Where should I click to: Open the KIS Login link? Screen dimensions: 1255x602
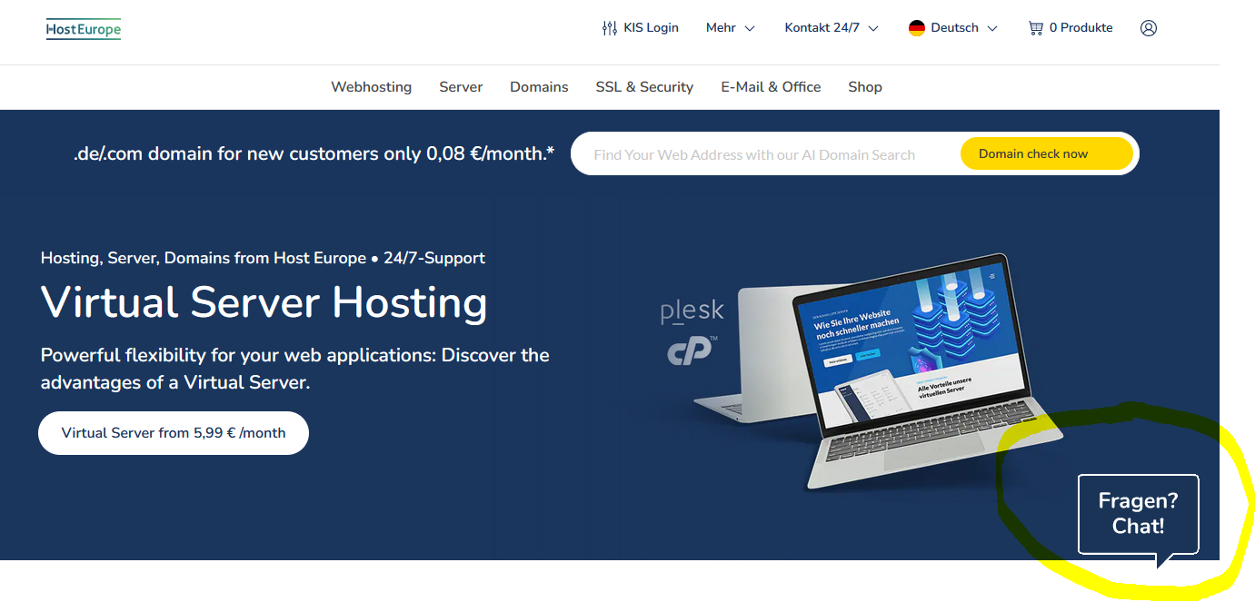coord(641,28)
